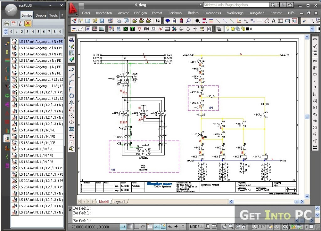Select the magnifier zoom icon in top toolbar
Viewport: 321px width, 231px height.
188,21
